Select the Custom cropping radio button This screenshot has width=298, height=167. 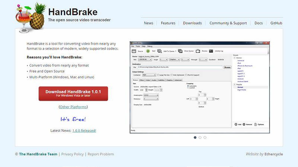(x=188, y=88)
